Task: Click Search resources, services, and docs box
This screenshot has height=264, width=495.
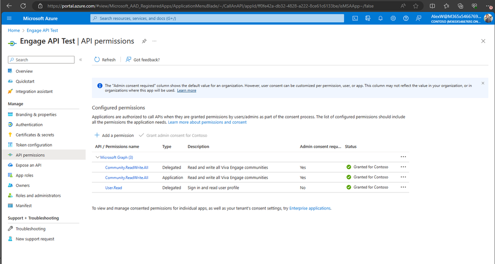Action: 217,18
